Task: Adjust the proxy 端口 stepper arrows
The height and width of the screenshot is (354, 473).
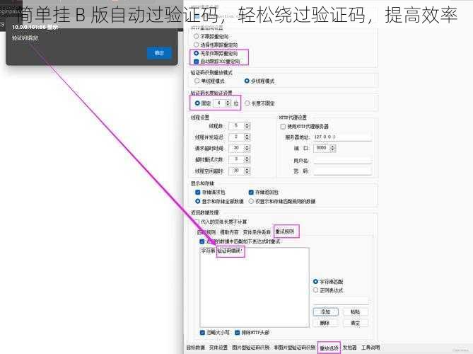Action: click(x=333, y=148)
